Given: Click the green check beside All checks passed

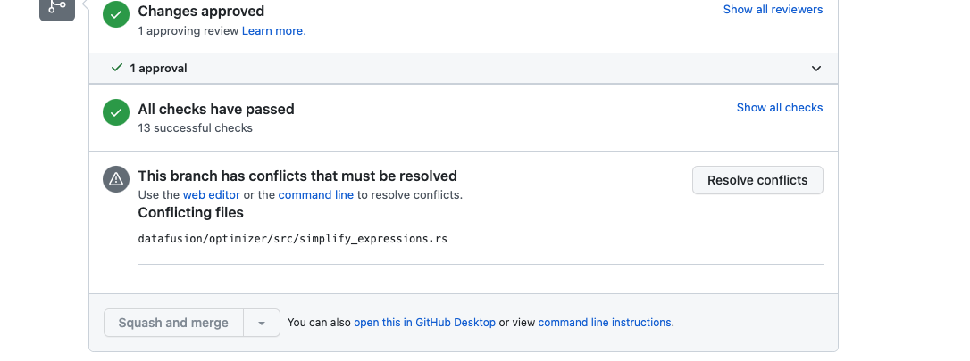Looking at the screenshot, I should click(x=116, y=112).
